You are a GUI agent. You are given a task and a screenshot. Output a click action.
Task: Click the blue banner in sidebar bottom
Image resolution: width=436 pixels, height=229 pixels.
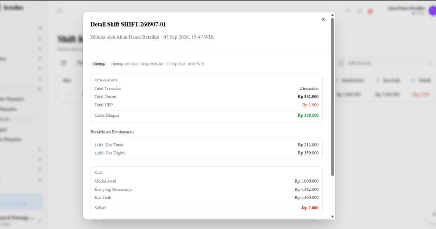21,202
